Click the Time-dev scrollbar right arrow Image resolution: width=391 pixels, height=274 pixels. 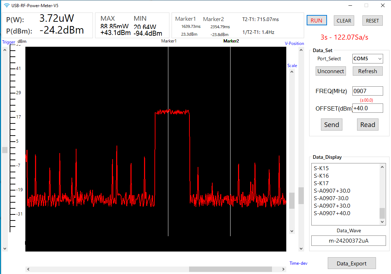pos(283,269)
